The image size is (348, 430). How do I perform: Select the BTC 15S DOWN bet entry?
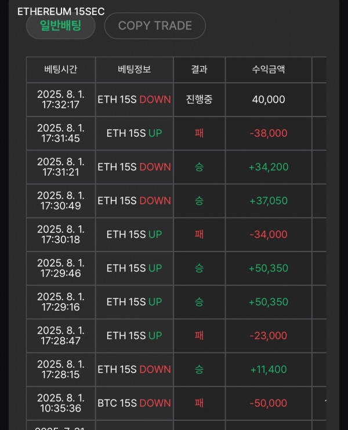(134, 403)
